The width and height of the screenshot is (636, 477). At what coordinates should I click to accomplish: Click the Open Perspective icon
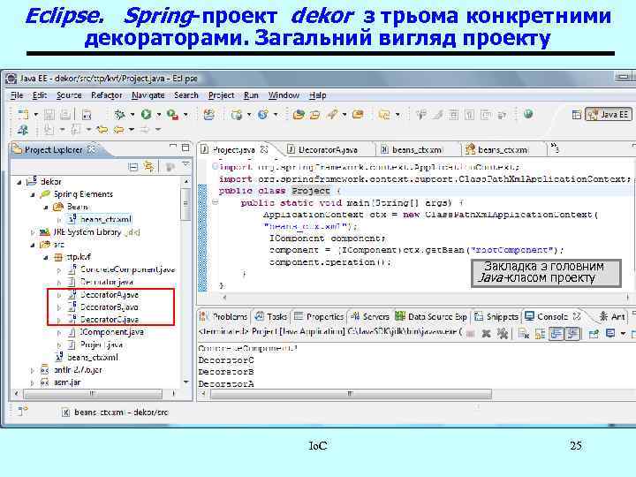576,115
